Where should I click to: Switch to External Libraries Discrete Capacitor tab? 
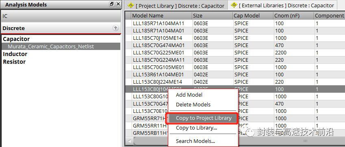[x=282, y=5]
